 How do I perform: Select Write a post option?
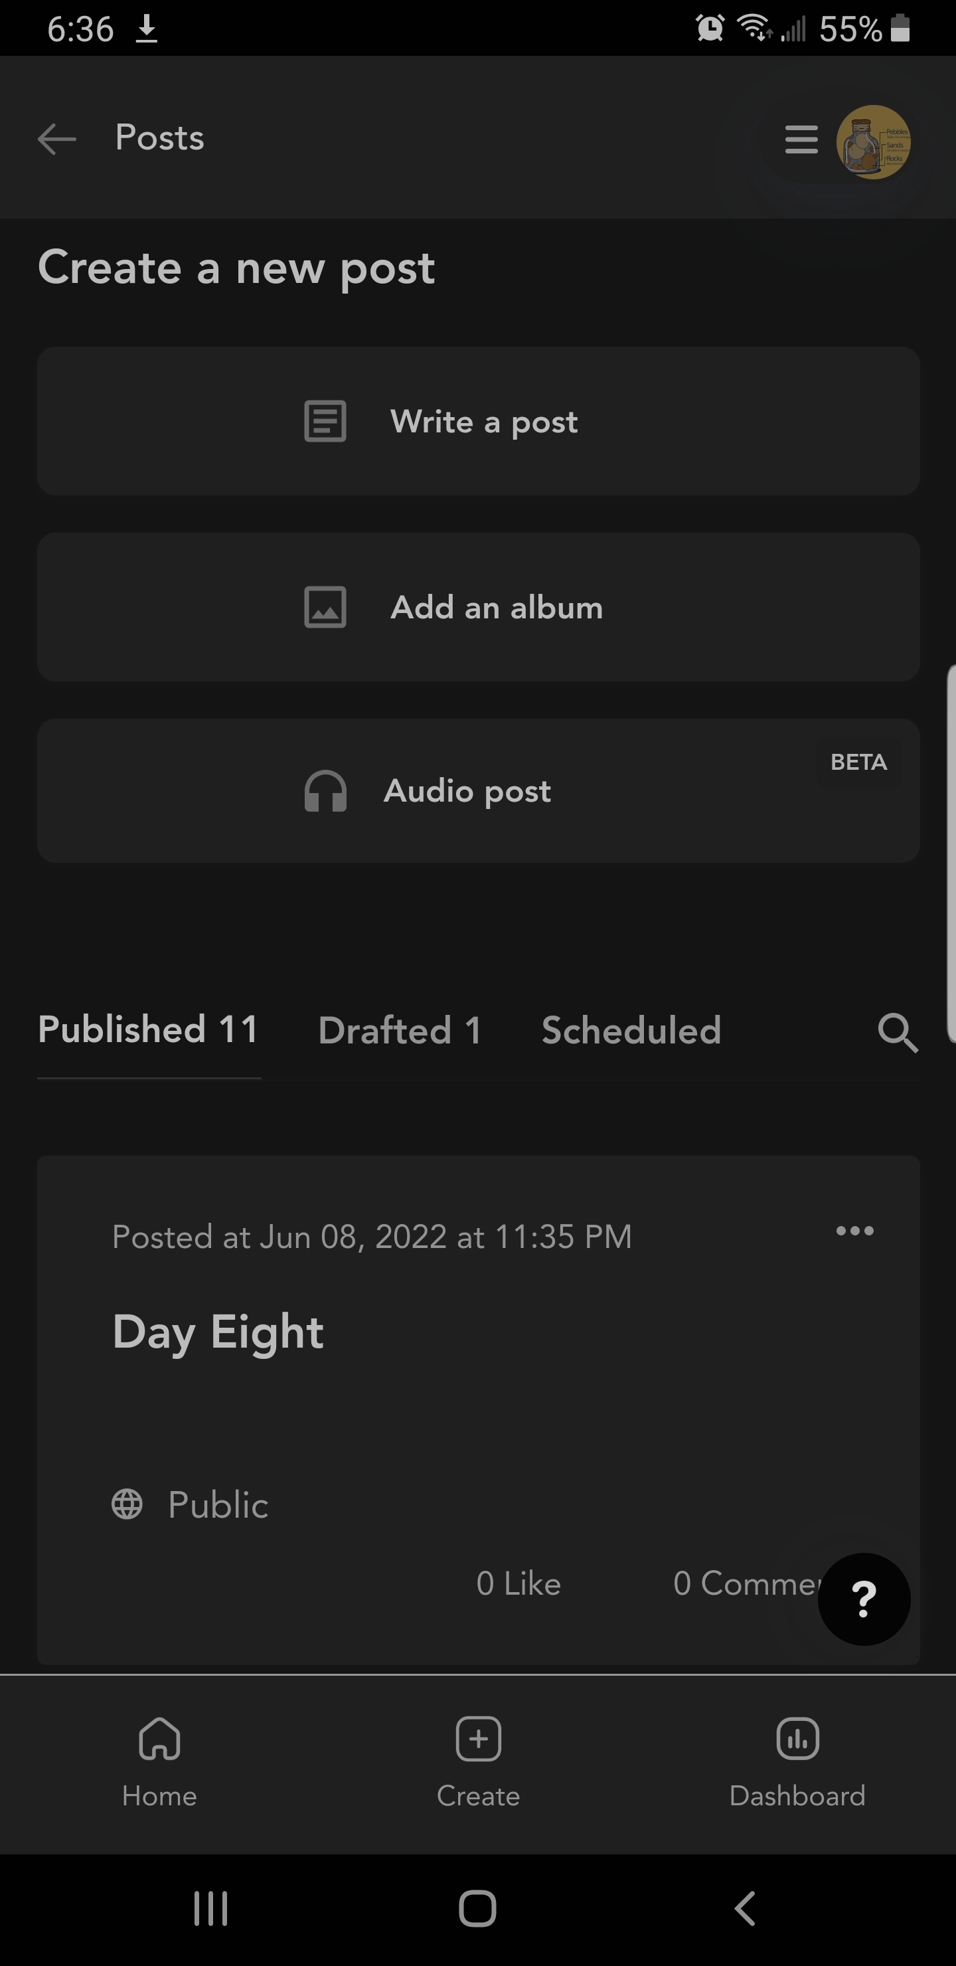coord(479,421)
